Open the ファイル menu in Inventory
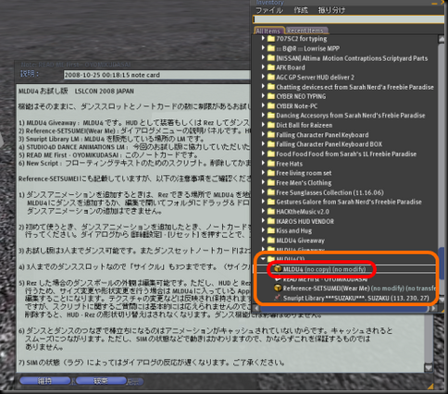Screen dimensions: 448x394 (x=269, y=10)
